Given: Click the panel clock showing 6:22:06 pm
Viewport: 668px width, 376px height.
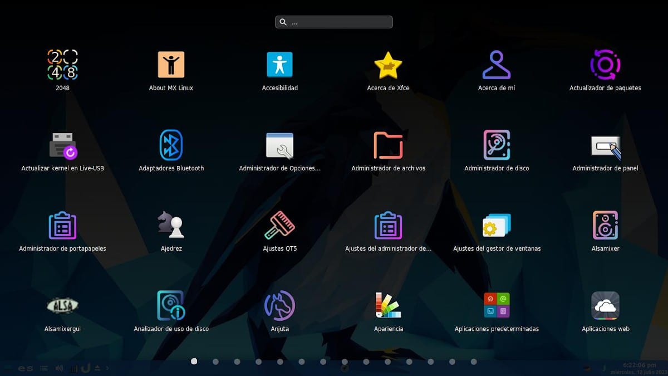Looking at the screenshot, I should point(641,364).
